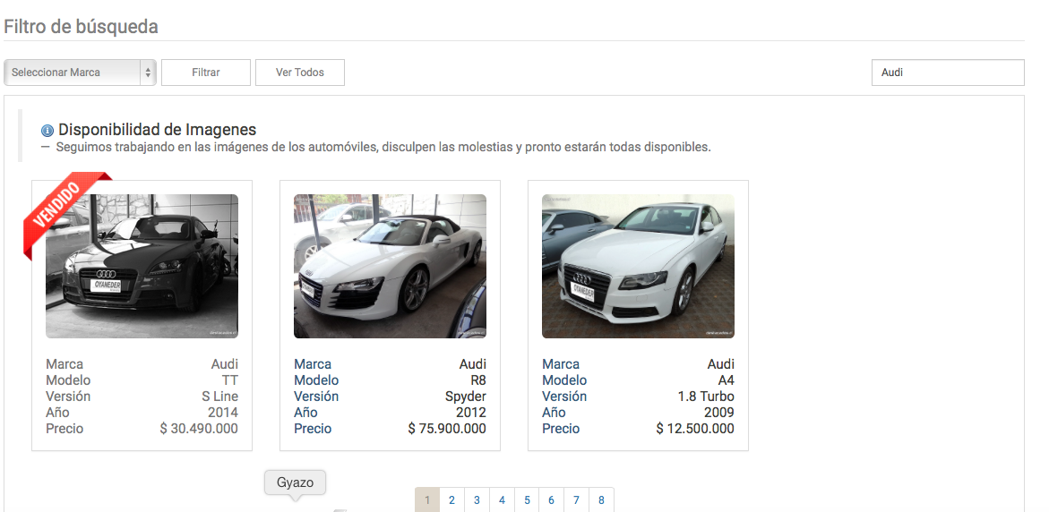
Task: Click the 2009 year value
Action: click(719, 413)
